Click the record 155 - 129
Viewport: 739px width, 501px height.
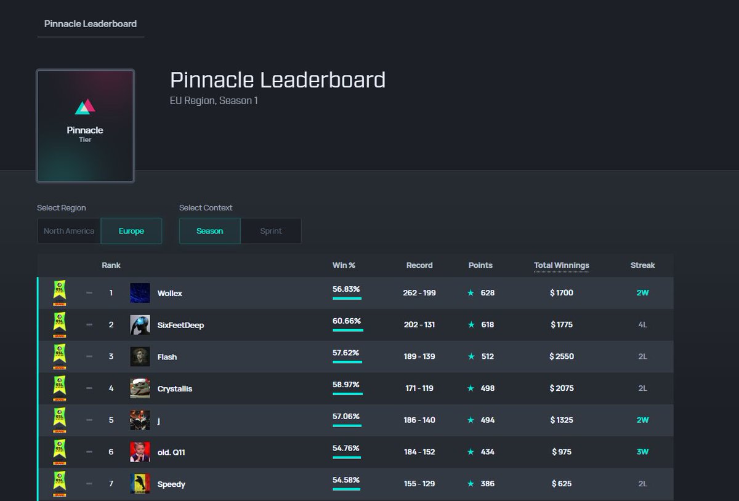419,484
